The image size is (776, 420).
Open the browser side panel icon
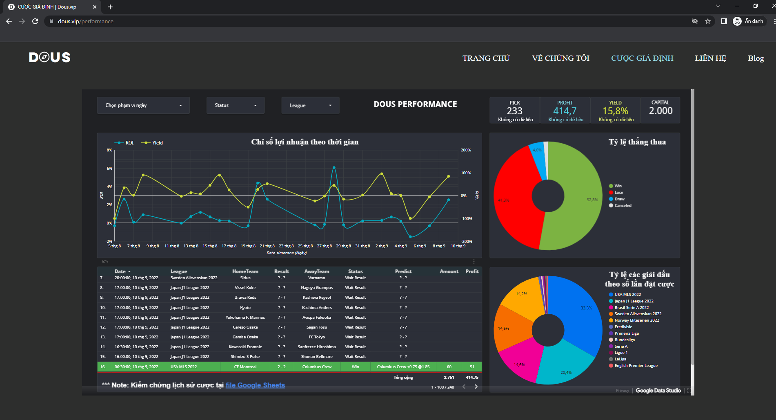pyautogui.click(x=724, y=21)
